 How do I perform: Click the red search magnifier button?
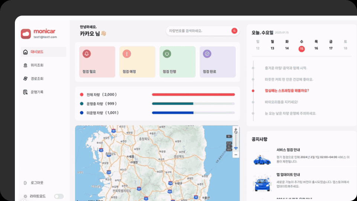pos(234,31)
